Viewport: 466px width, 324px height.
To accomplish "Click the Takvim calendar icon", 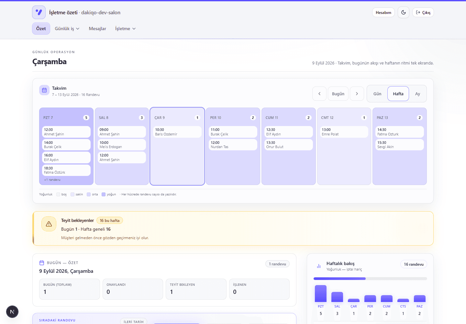I will tap(44, 90).
